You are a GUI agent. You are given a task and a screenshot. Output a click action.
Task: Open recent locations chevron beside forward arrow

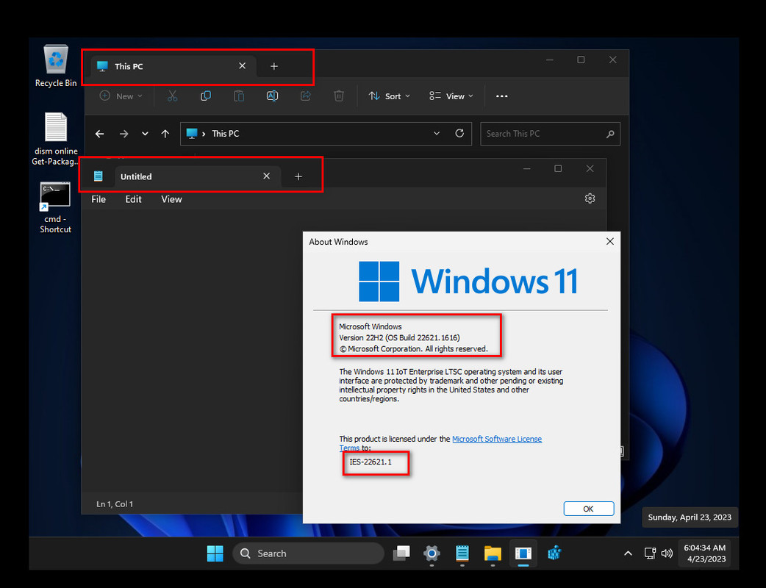[145, 134]
